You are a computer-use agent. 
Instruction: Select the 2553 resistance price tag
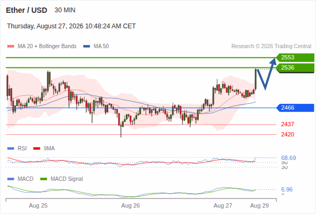coord(295,57)
